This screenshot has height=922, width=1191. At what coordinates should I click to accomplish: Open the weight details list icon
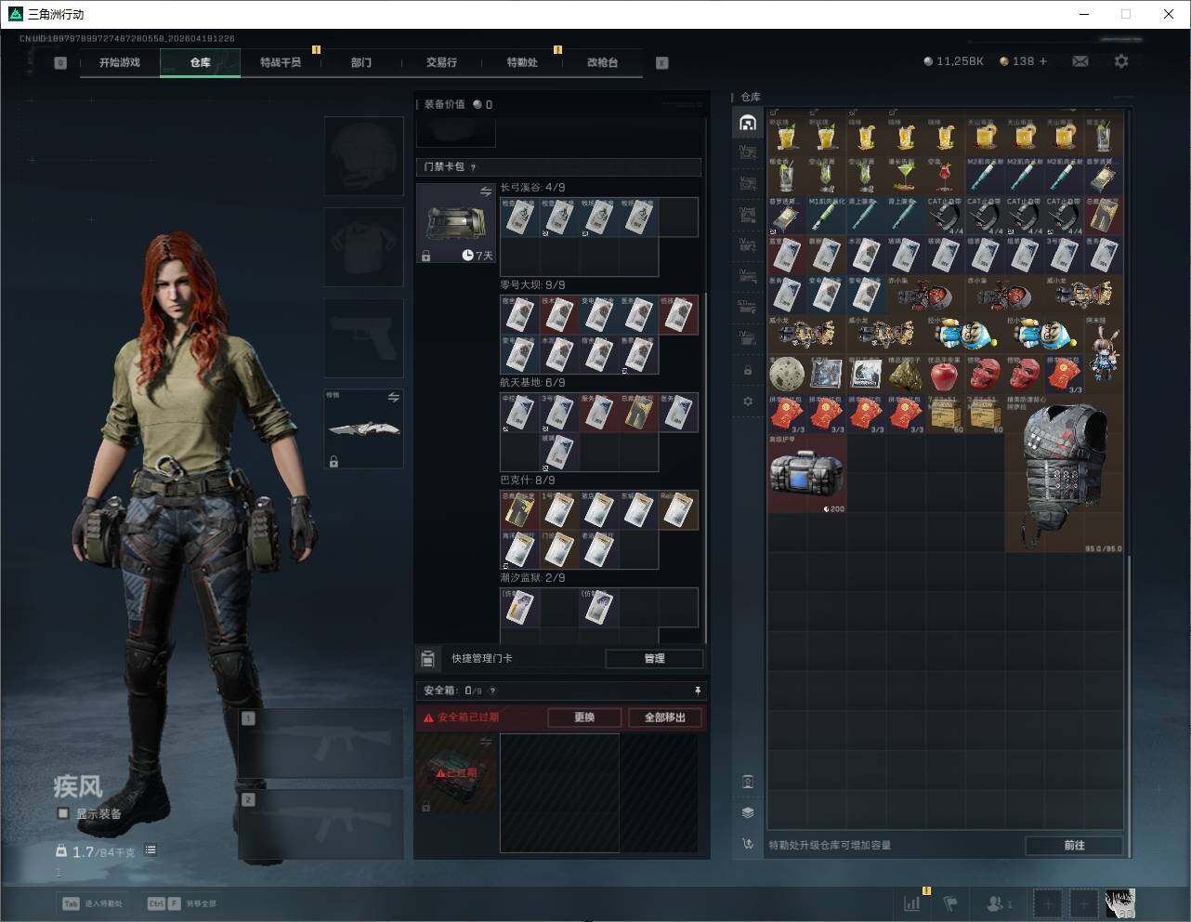[151, 850]
